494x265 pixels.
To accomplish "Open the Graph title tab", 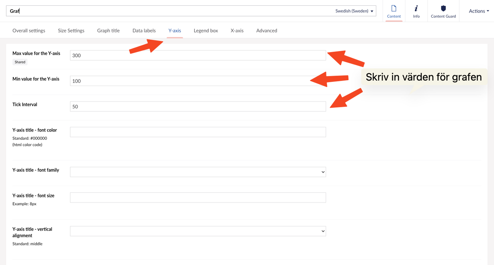I will coord(108,30).
